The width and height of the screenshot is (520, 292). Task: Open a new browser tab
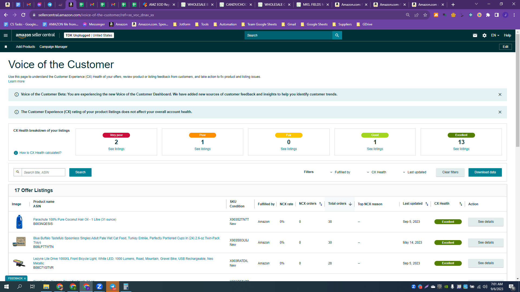[453, 5]
